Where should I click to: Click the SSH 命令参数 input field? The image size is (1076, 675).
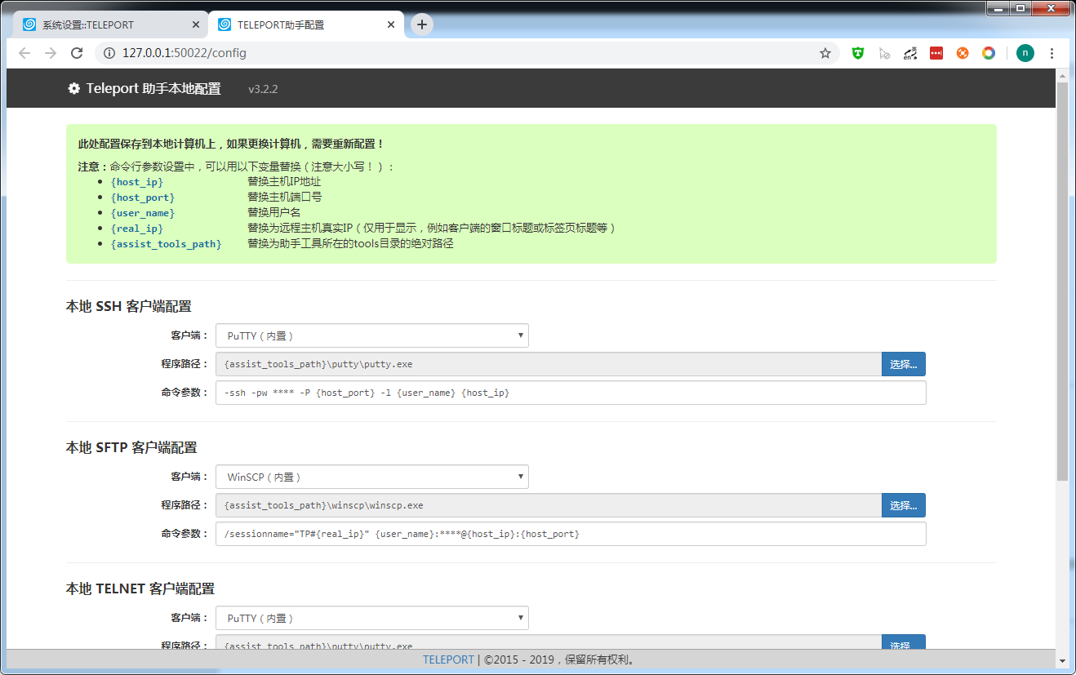pyautogui.click(x=571, y=393)
